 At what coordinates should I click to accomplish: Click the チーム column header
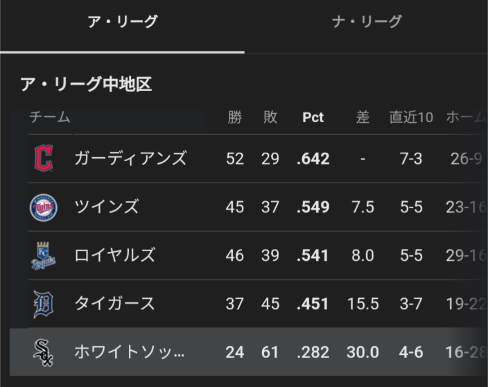point(50,117)
